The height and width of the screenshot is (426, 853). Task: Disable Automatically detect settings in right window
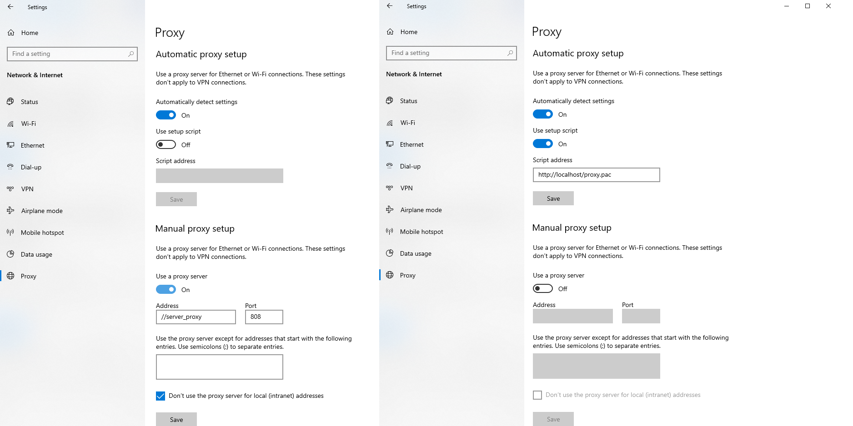point(543,114)
